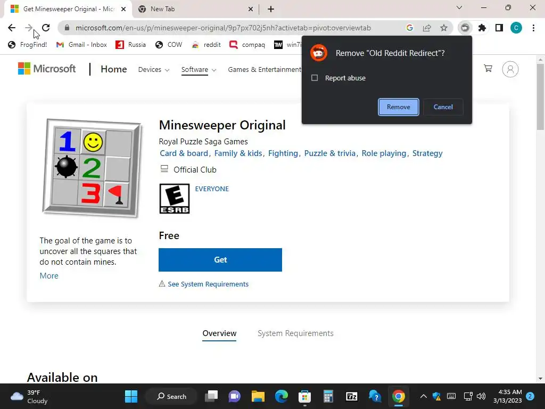
Task: Open the compaq bookmark
Action: click(x=247, y=45)
